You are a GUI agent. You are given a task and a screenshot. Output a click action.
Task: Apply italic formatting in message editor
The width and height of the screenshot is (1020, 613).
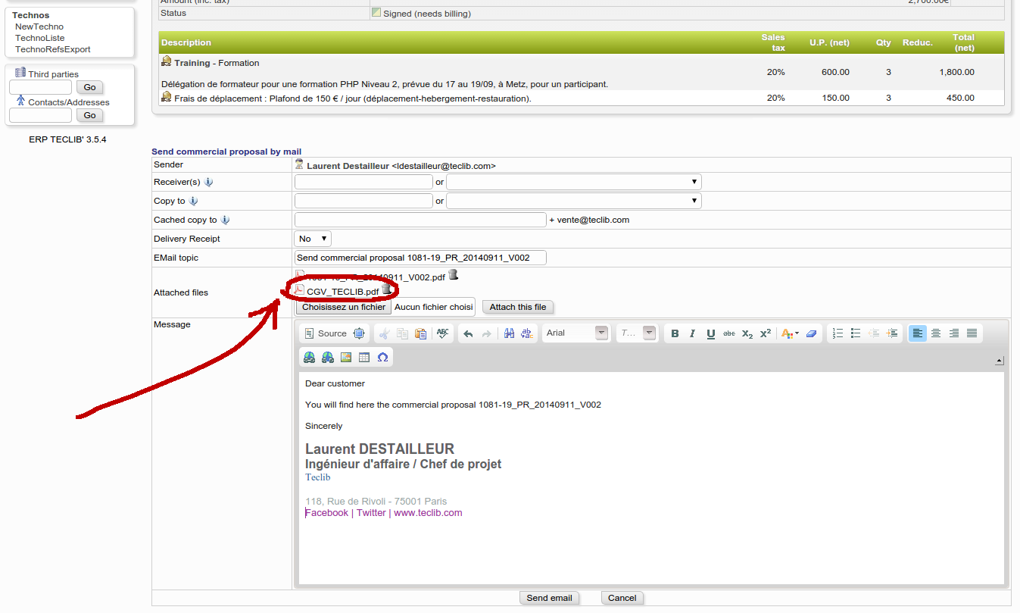click(692, 333)
